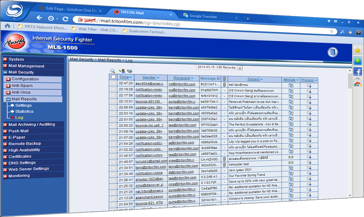The image size is (364, 217).
Task: Check the box for 21:57:28 row
Action: tap(113, 137)
